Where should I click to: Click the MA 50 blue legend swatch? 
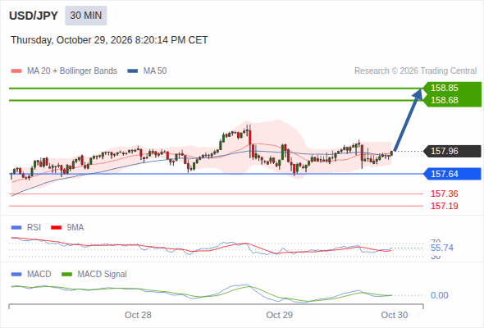pyautogui.click(x=133, y=71)
